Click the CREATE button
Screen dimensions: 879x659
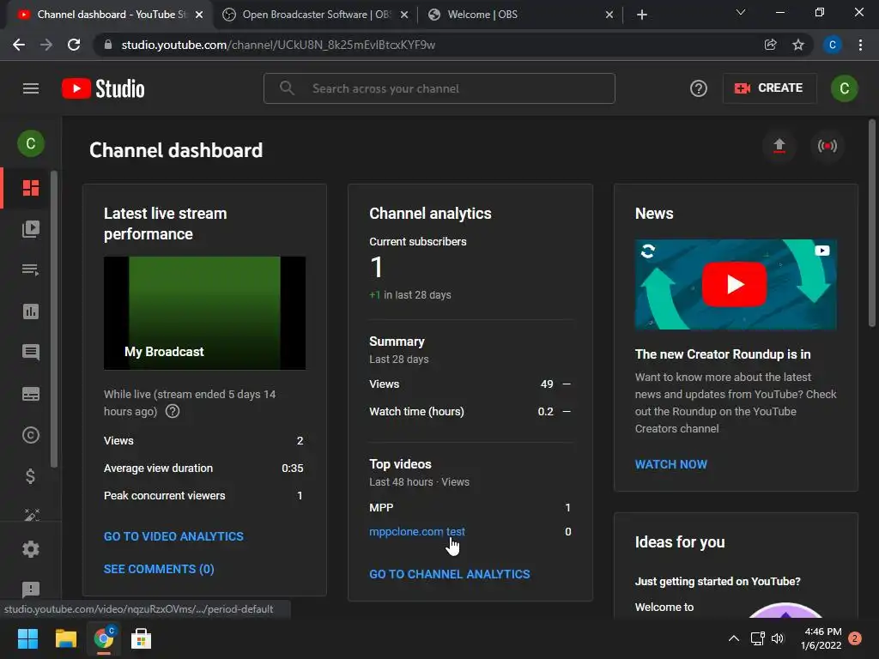(769, 88)
